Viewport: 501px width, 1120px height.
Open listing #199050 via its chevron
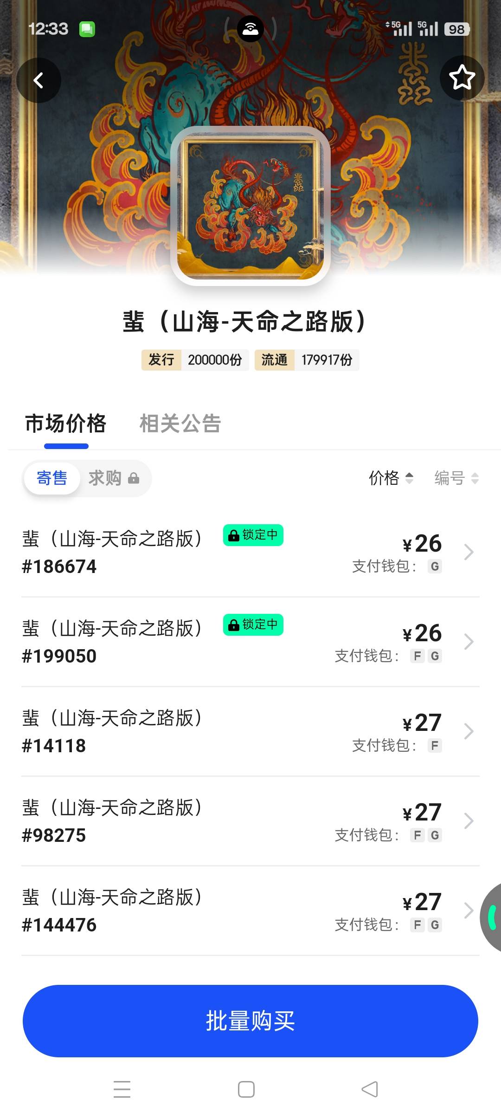point(469,642)
